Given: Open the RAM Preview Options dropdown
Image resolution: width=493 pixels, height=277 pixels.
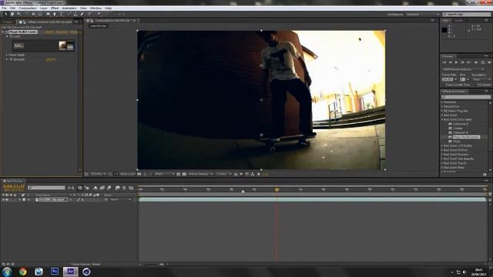Looking at the screenshot, I should pyautogui.click(x=464, y=69).
